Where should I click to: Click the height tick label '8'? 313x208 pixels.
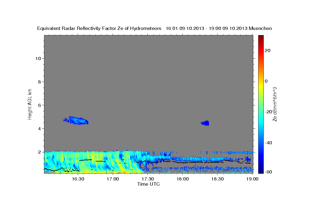click(x=39, y=82)
